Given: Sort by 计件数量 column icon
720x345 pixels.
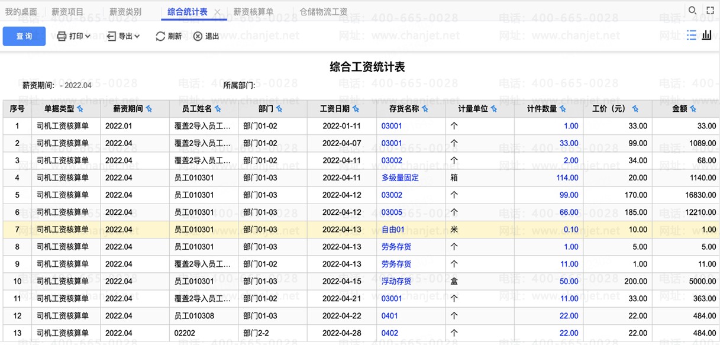Looking at the screenshot, I should point(563,109).
